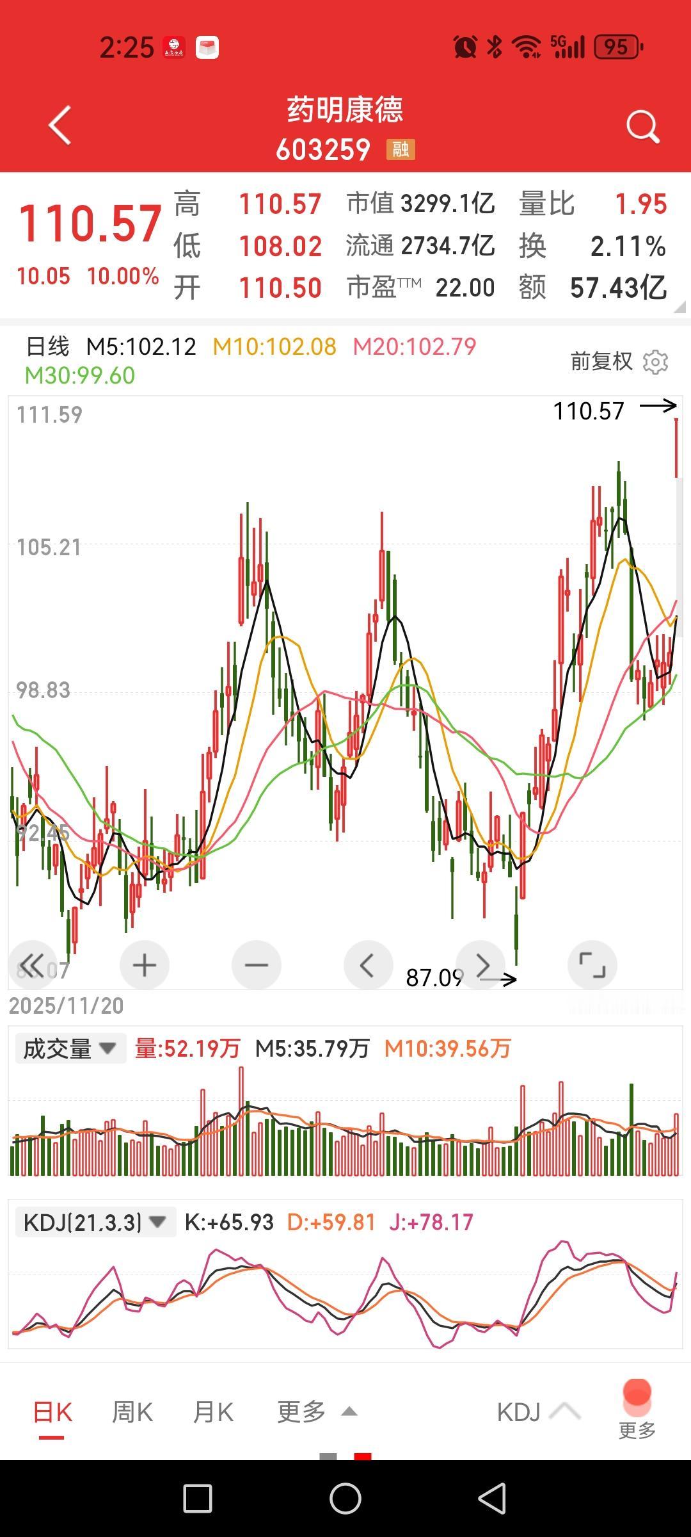The image size is (691, 1537).
Task: Enter fullscreen chart with corner-bracket icon
Action: point(592,964)
